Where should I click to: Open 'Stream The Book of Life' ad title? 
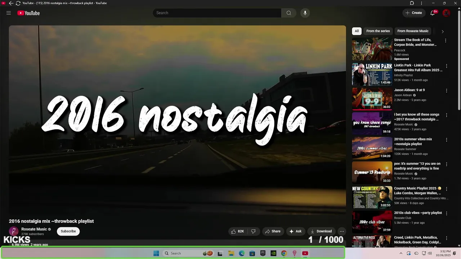click(415, 42)
